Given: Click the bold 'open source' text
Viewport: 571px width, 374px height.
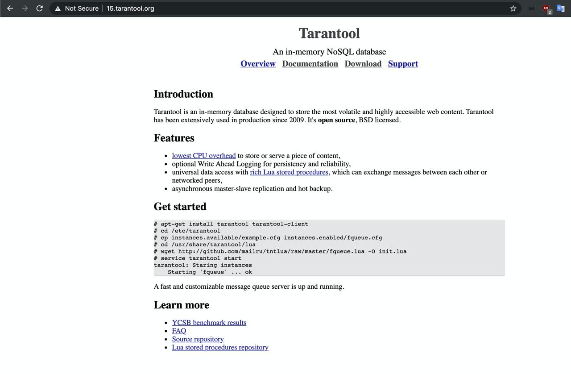Looking at the screenshot, I should tap(336, 120).
